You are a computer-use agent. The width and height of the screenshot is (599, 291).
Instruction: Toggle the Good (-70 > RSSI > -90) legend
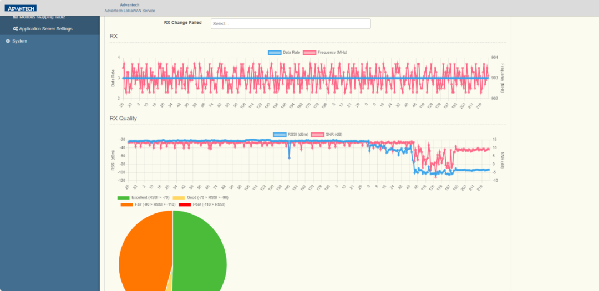click(x=201, y=197)
